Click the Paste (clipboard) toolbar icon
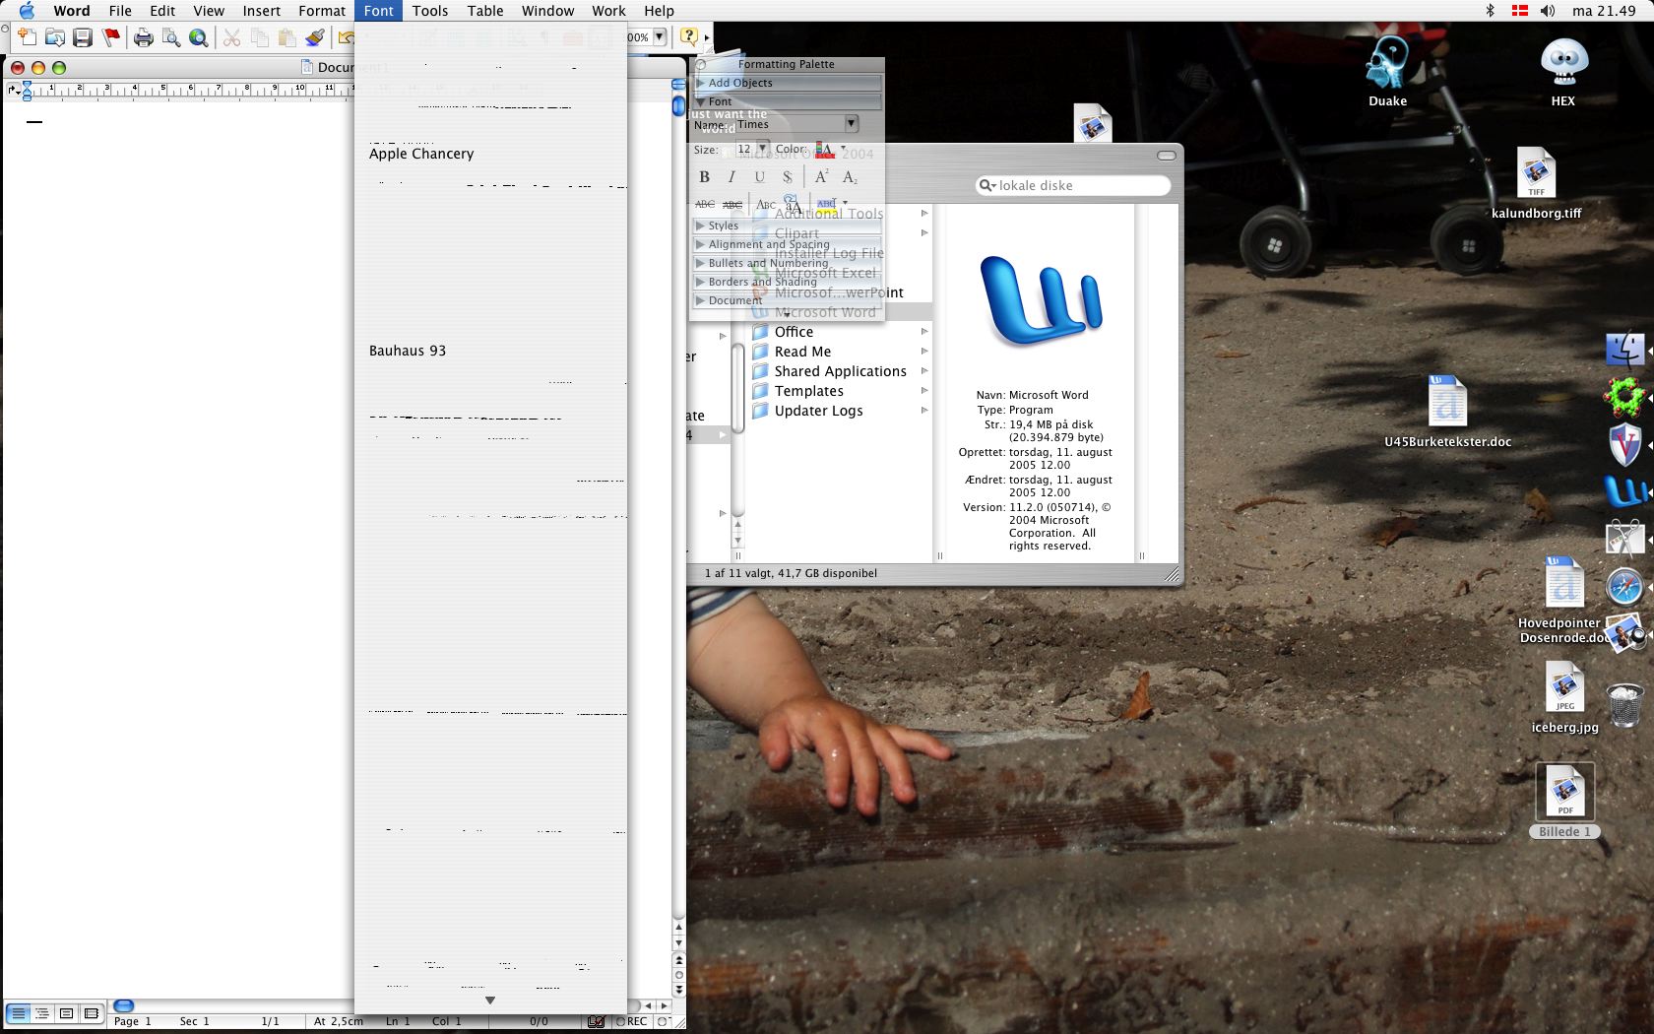This screenshot has height=1034, width=1654. [x=287, y=37]
